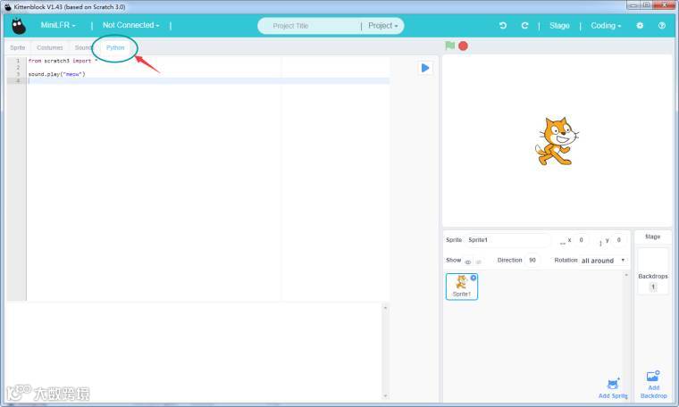The image size is (679, 407).
Task: Open the Coding dropdown menu
Action: coord(606,26)
